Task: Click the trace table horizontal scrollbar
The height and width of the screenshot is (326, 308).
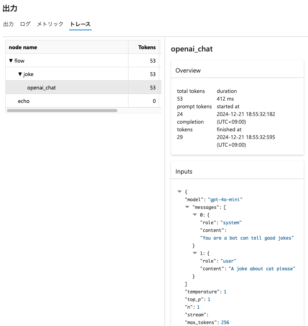Action: pyautogui.click(x=62, y=111)
